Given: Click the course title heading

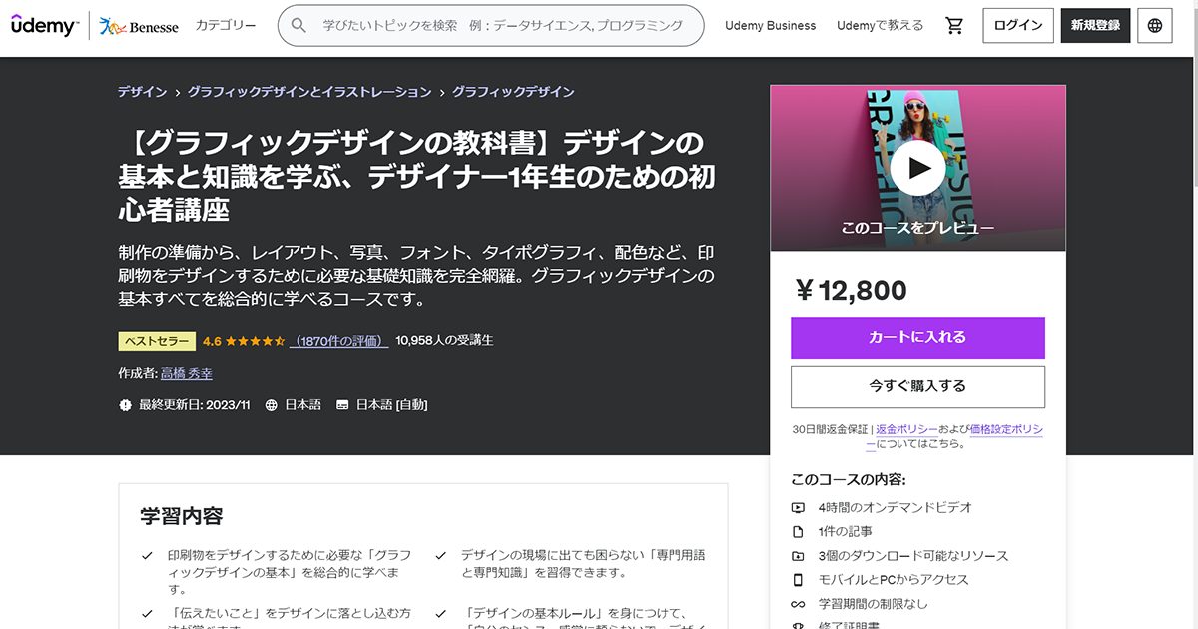Looking at the screenshot, I should click(416, 176).
